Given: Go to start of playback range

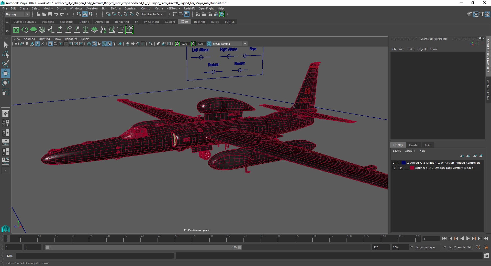Looking at the screenshot, I should tap(444, 238).
